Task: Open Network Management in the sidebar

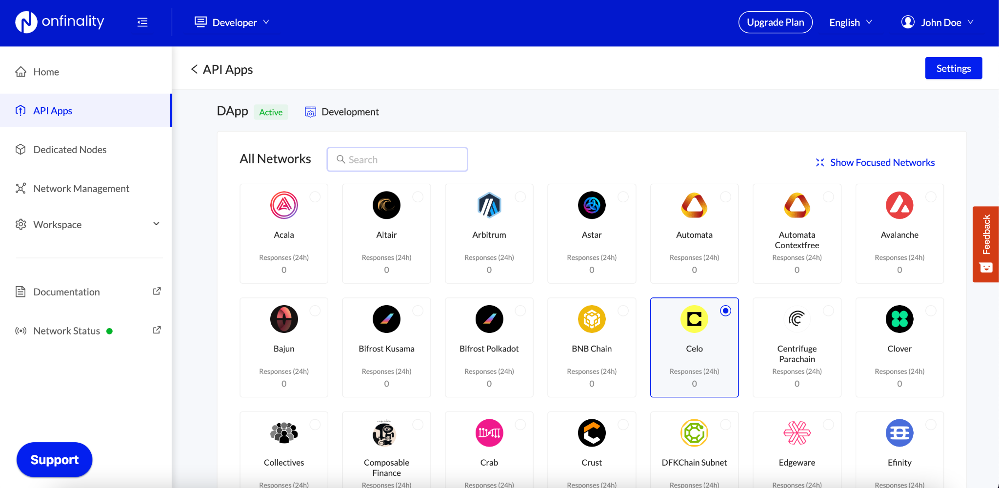Action: (x=86, y=189)
